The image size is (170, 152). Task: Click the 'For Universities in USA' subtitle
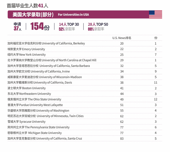[73, 15]
